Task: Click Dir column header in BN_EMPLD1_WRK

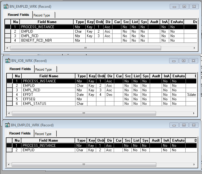Action: (110, 140)
